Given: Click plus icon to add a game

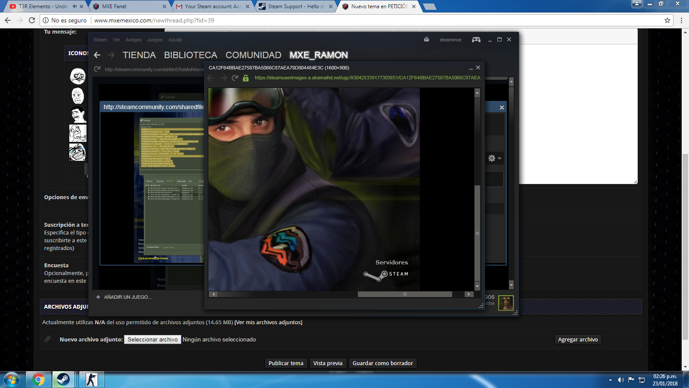Looking at the screenshot, I should [98, 297].
